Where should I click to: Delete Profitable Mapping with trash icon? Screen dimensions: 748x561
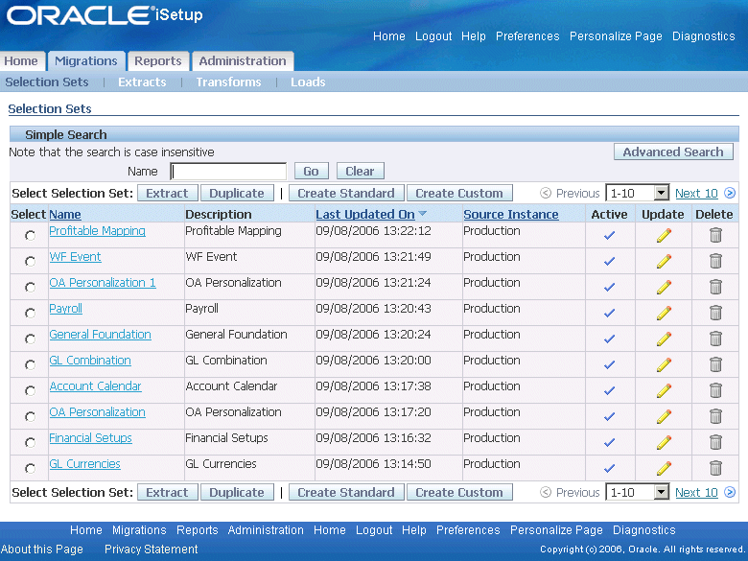tap(715, 235)
